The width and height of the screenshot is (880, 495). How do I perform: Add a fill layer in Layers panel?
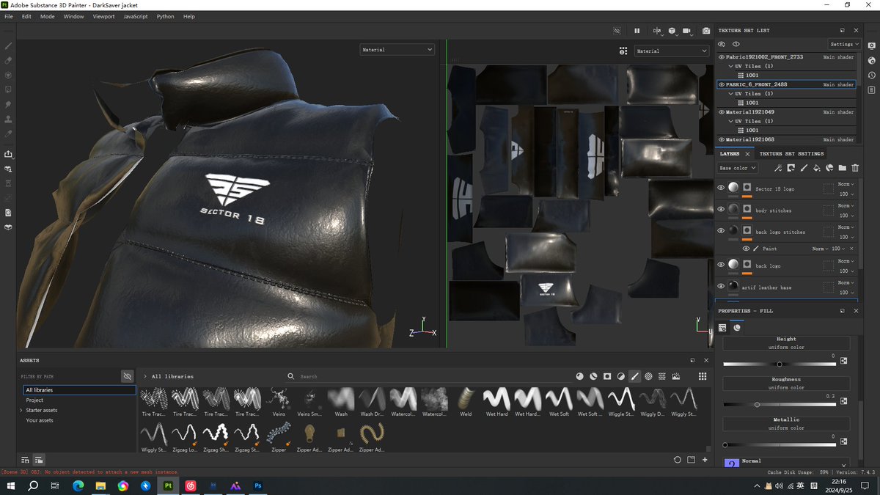click(x=816, y=168)
